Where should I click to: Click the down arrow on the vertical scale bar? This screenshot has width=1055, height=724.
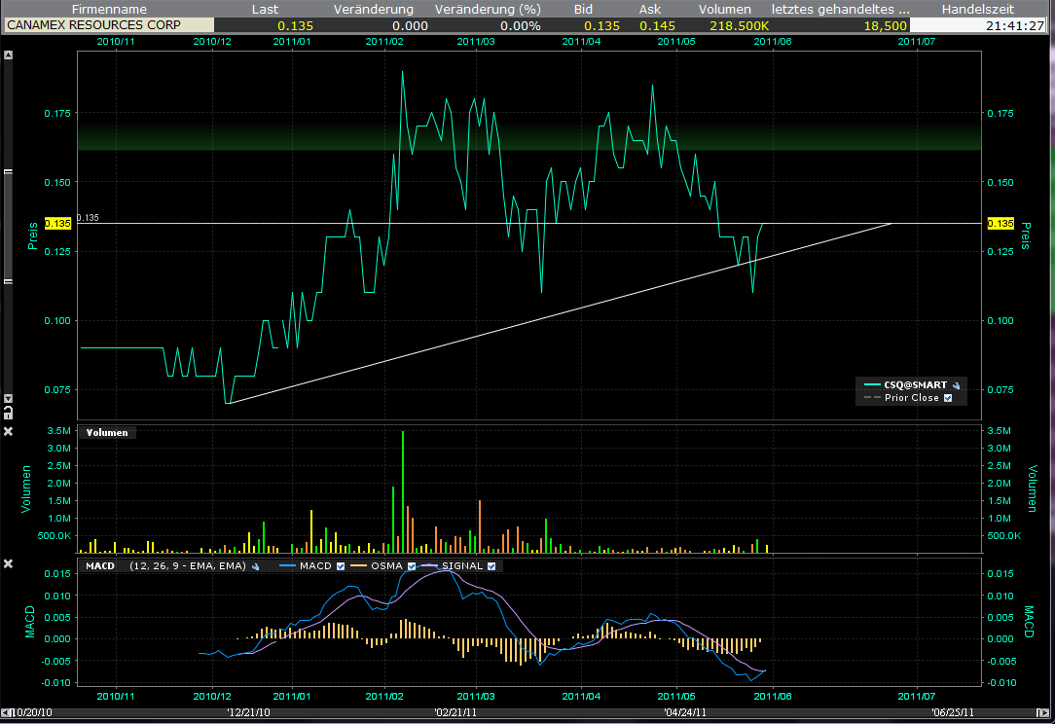pos(9,399)
